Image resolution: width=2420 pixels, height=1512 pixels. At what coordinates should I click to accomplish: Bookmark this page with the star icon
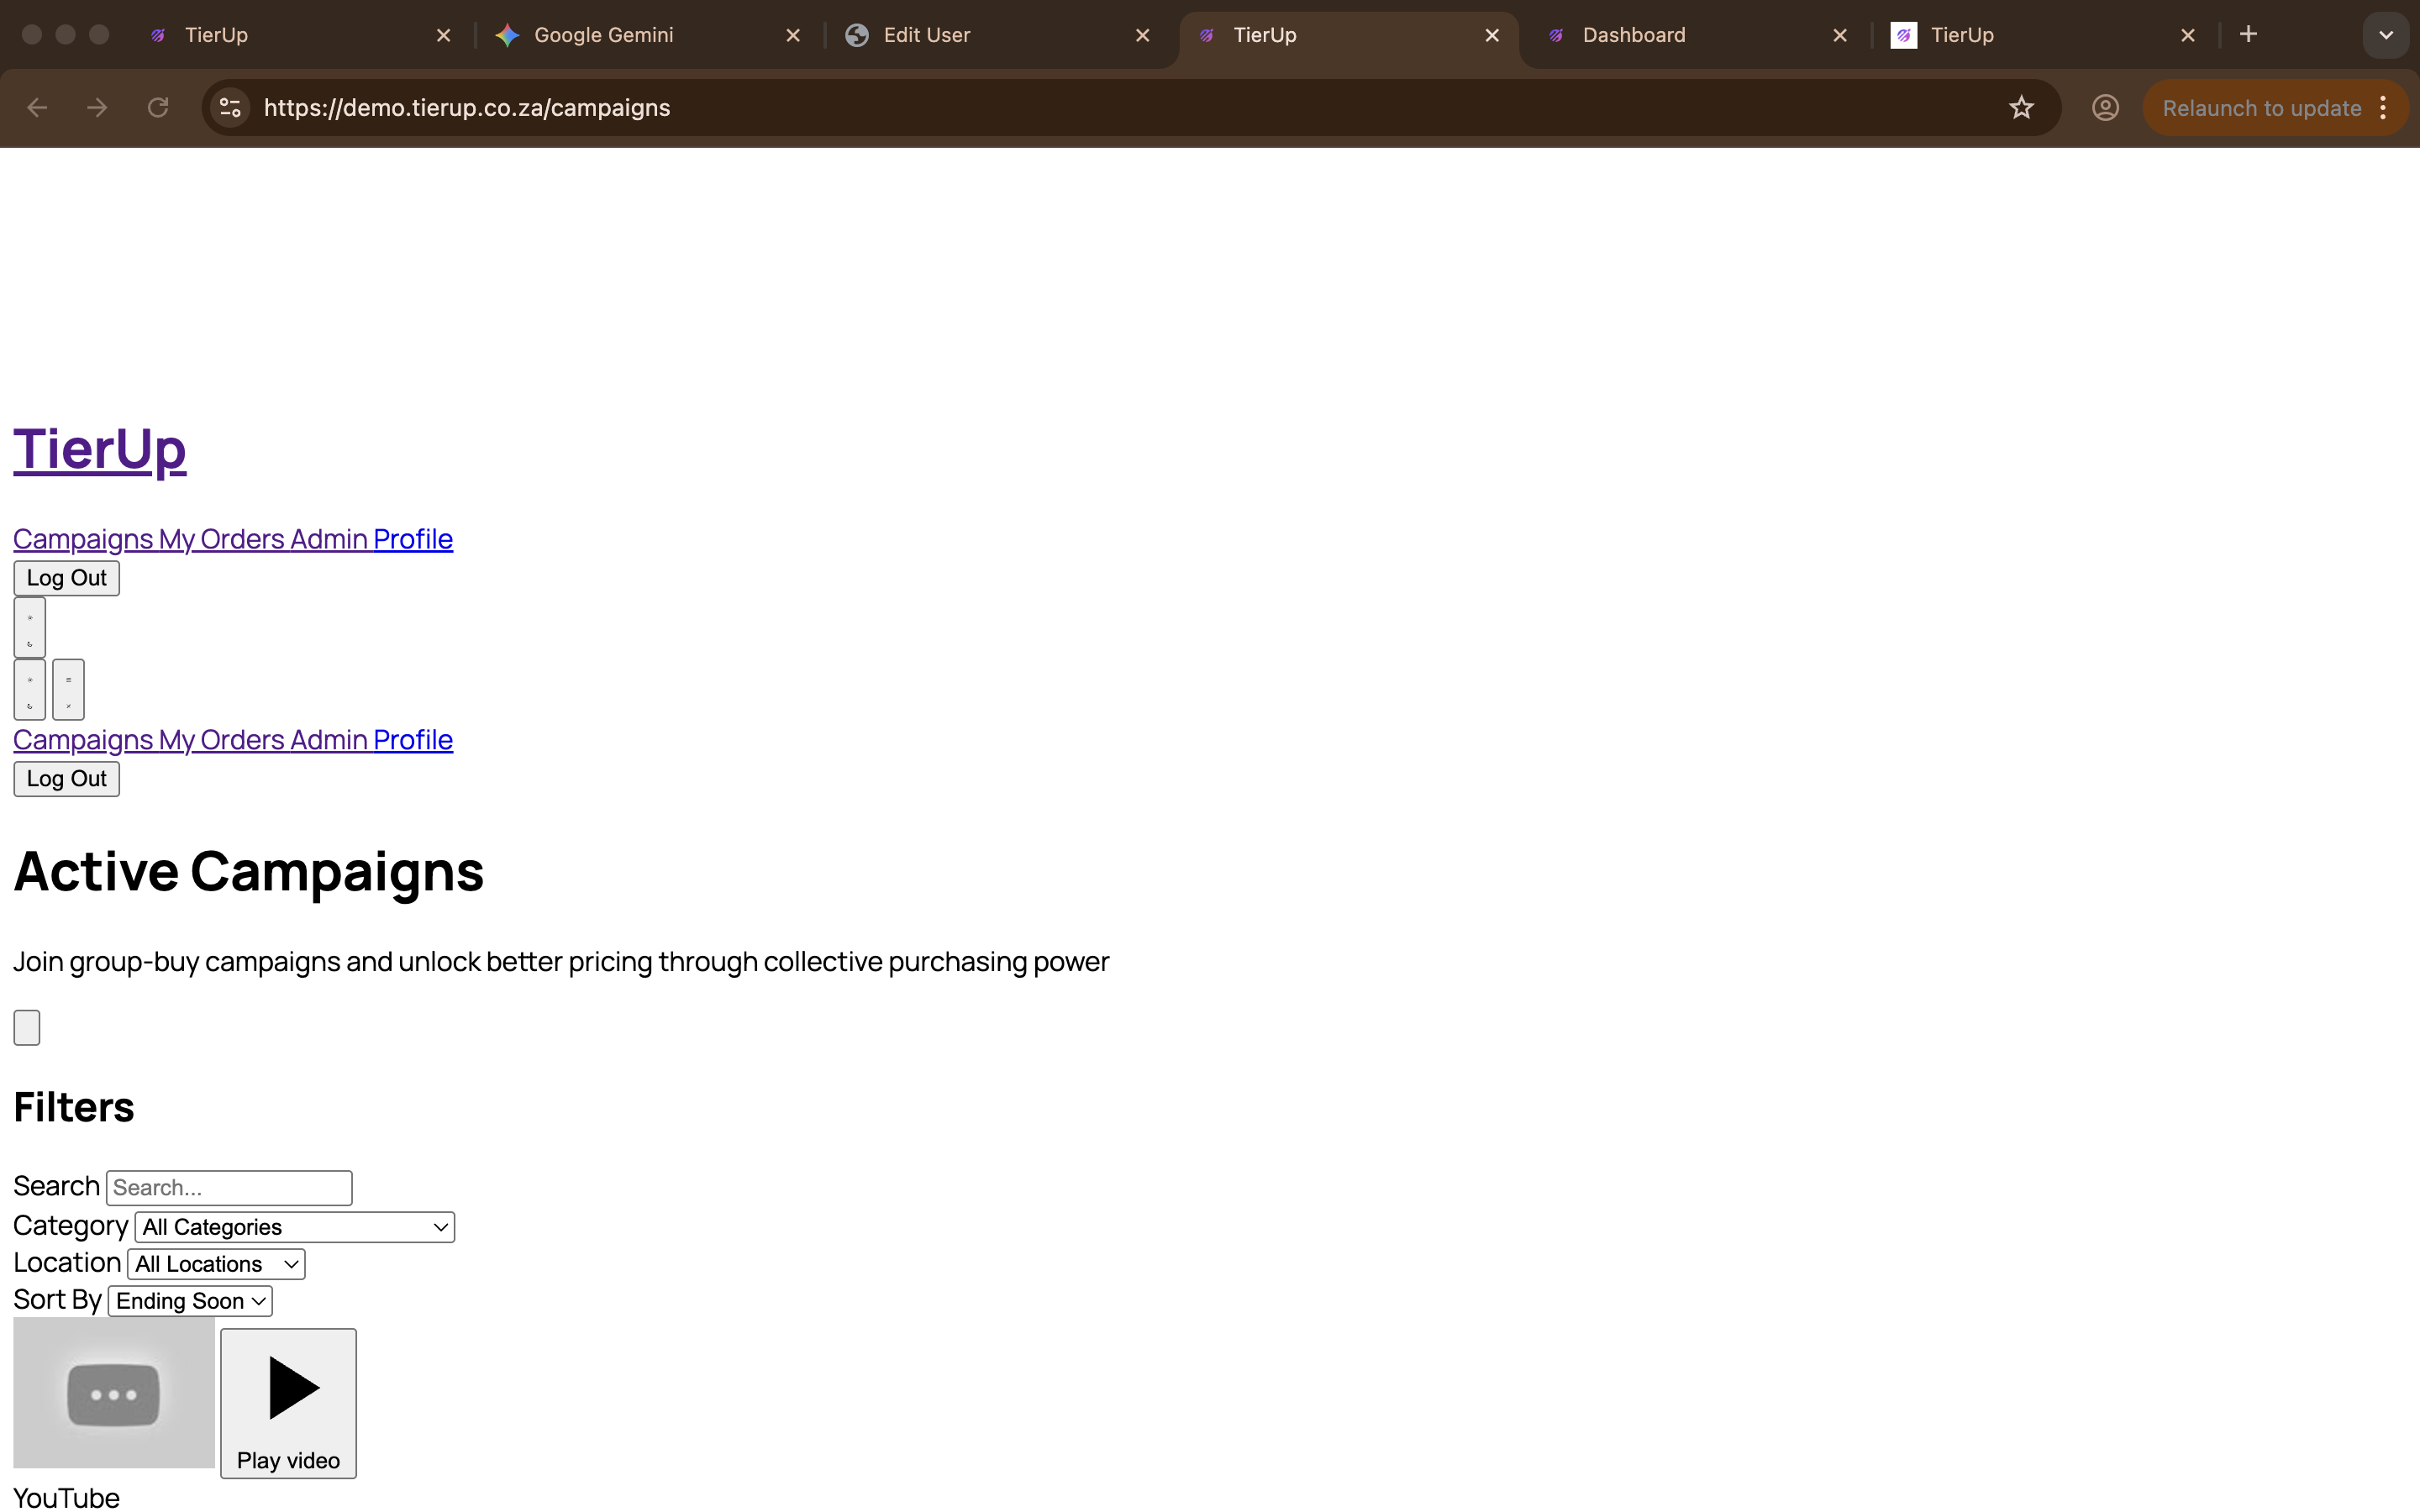pyautogui.click(x=2021, y=108)
